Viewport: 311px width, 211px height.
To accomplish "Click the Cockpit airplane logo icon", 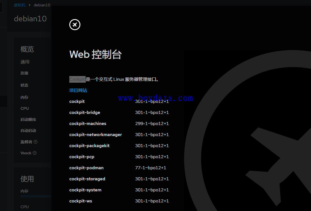I will point(75,25).
